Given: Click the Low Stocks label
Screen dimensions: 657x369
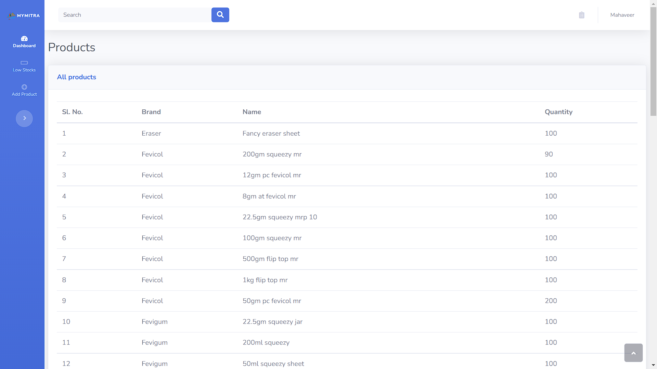Looking at the screenshot, I should [24, 70].
